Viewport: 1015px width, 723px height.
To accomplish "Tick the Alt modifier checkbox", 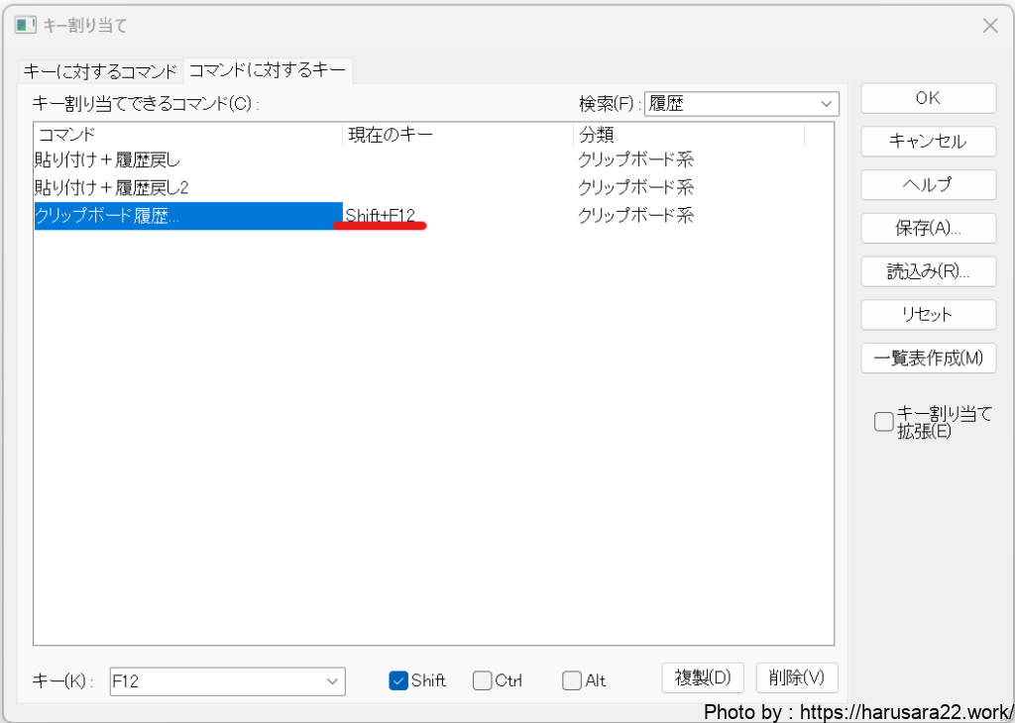I will pyautogui.click(x=572, y=680).
